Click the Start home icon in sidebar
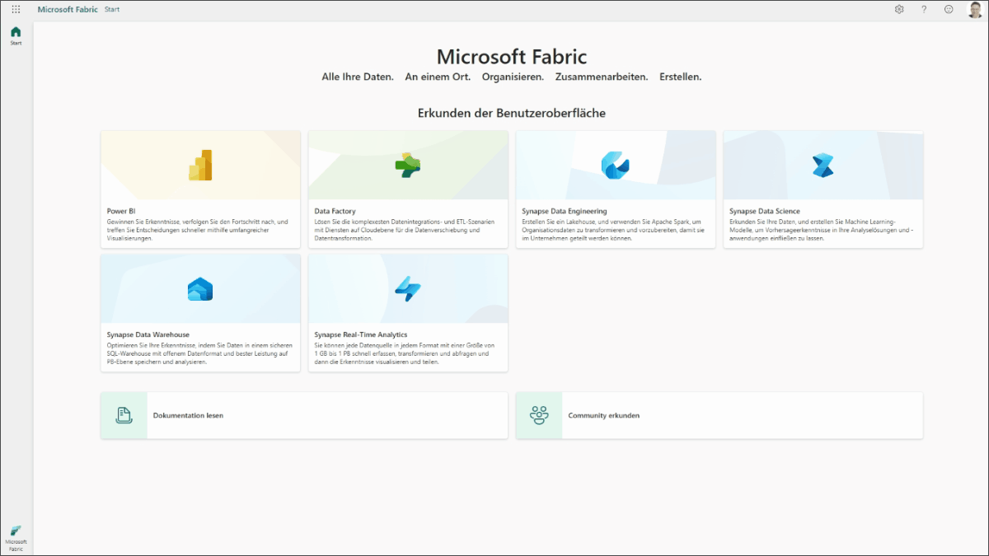This screenshot has height=556, width=989. (16, 32)
